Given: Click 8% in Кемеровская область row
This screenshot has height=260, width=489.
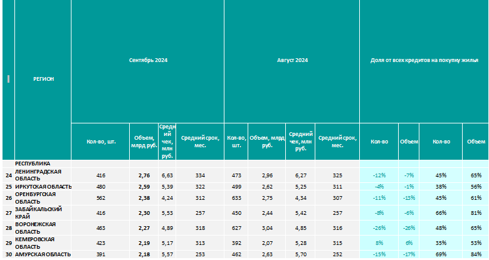Looking at the screenshot, I should [x=379, y=243].
